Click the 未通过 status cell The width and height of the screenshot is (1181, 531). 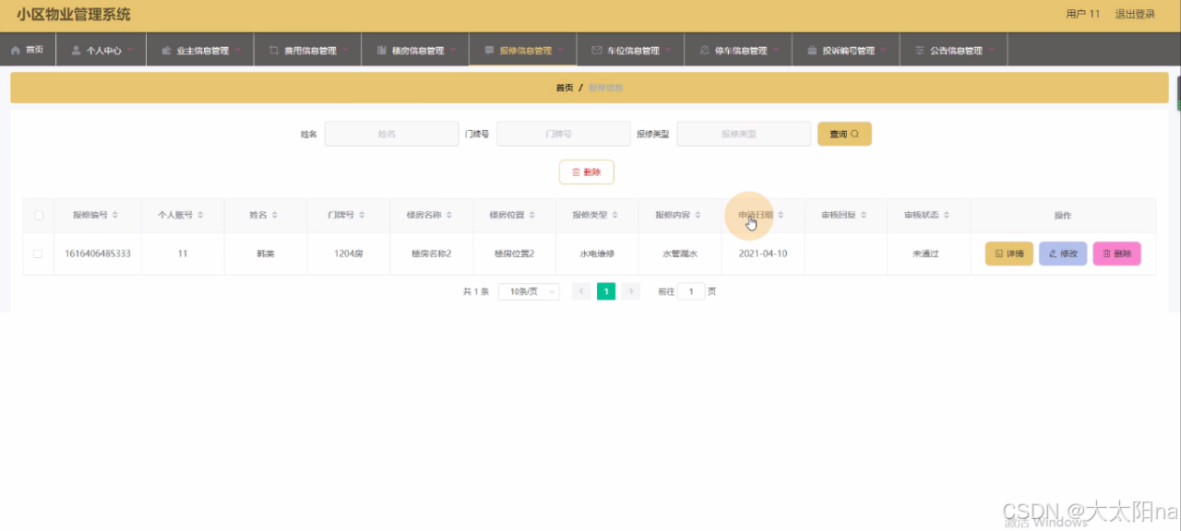[x=929, y=254]
